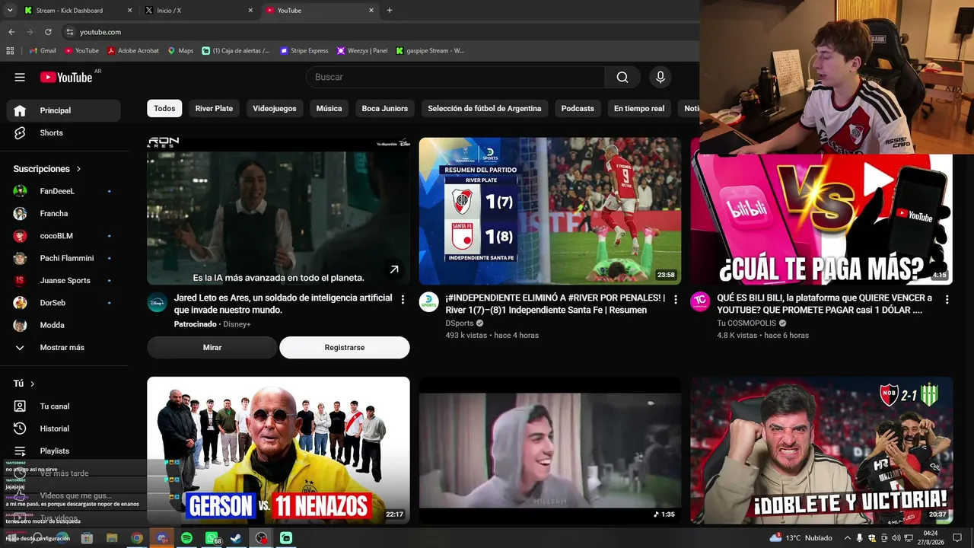Image resolution: width=974 pixels, height=548 pixels.
Task: Open the 13°C Nublado weather widget
Action: tap(801, 538)
